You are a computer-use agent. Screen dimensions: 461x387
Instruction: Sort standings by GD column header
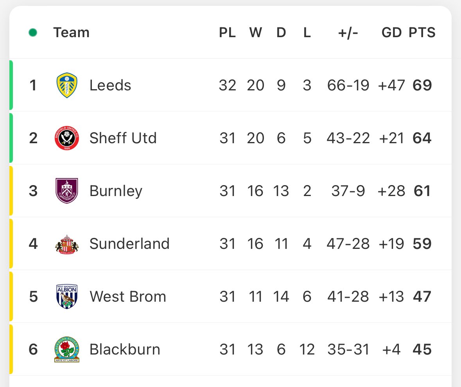click(391, 32)
